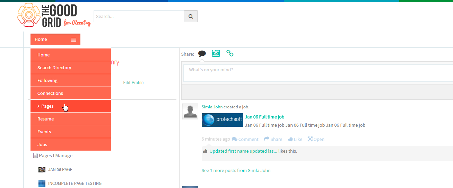
Task: Click the protechsoft job logo
Action: (223, 119)
